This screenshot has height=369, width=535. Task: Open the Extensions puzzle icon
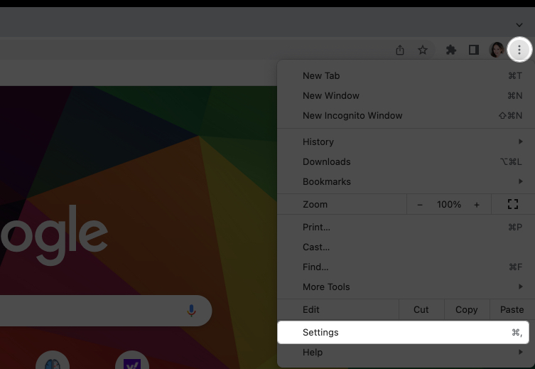click(x=450, y=50)
